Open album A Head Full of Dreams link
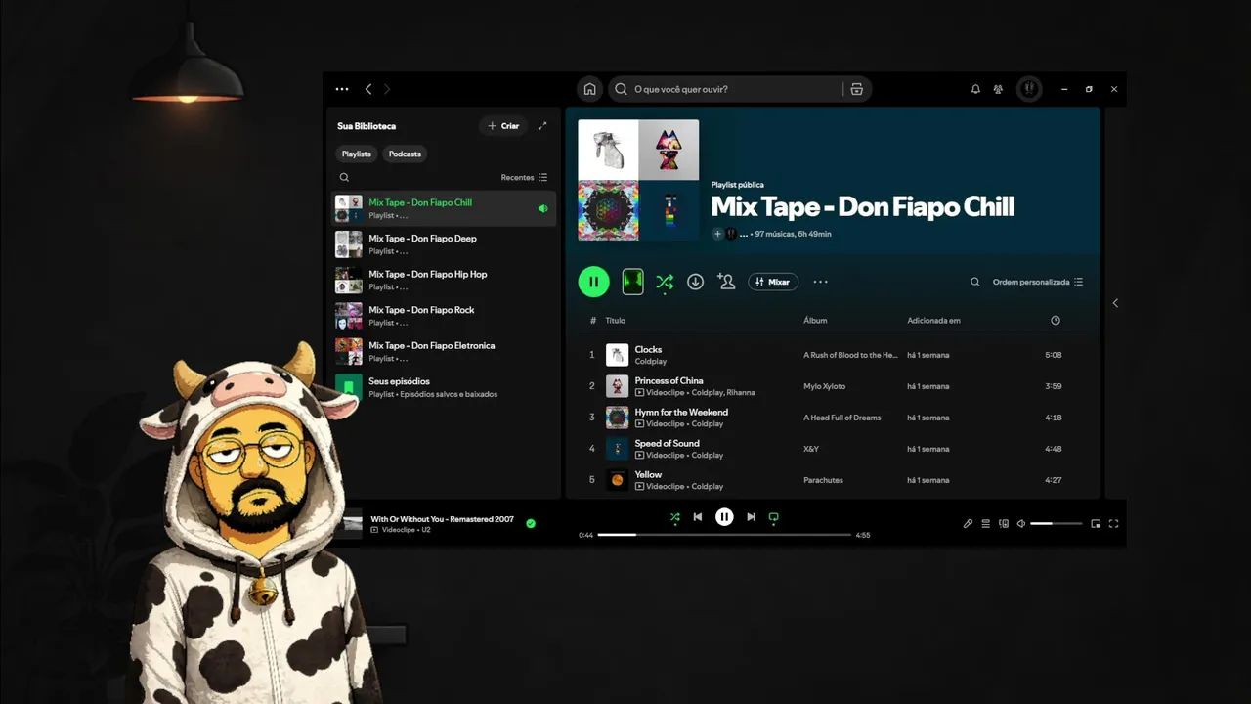 [841, 418]
